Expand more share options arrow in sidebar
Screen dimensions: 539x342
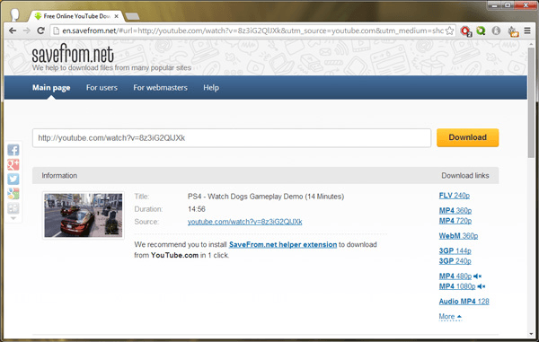point(13,218)
